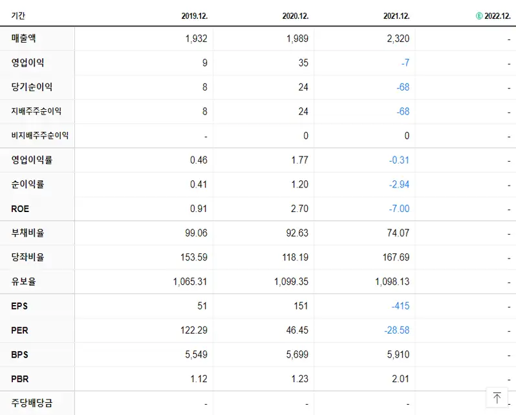
Task: Click the 122.29 PER value
Action: coord(194,331)
